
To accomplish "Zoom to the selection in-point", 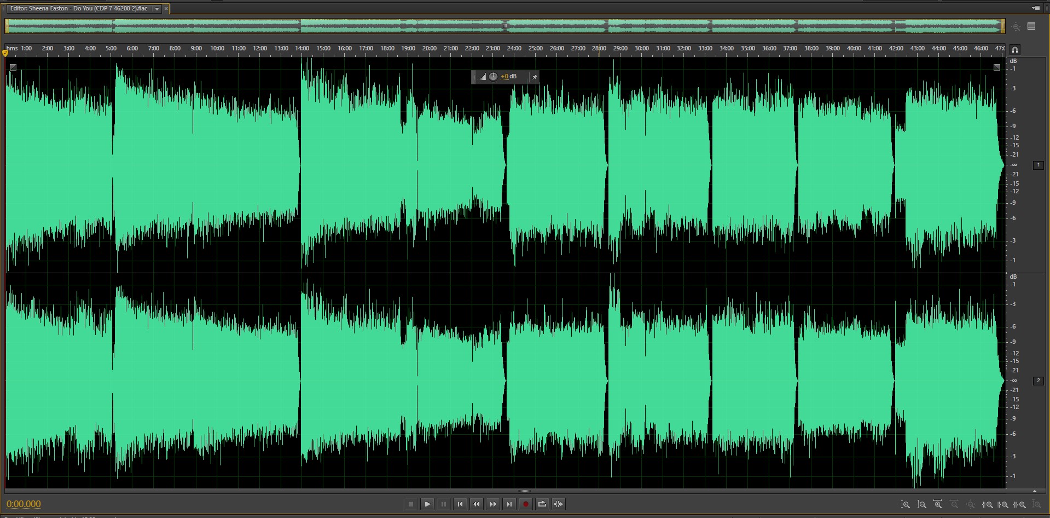I will point(988,504).
